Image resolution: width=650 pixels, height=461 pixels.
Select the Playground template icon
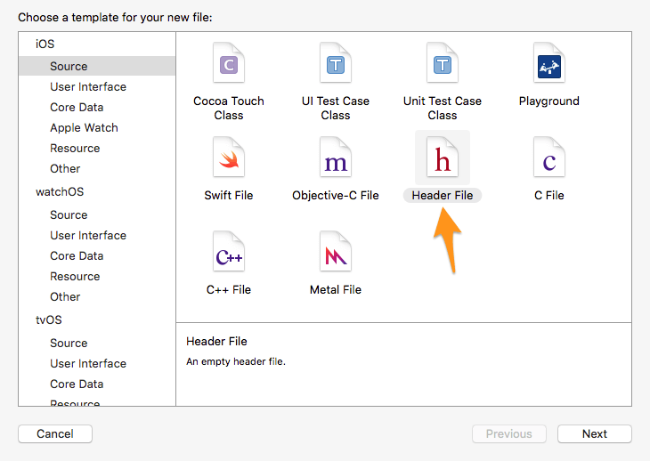(549, 64)
